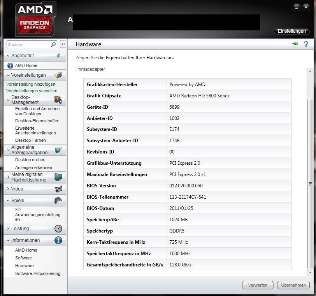The height and width of the screenshot is (296, 316).
Task: Select Desktop drehen
Action: (30, 160)
